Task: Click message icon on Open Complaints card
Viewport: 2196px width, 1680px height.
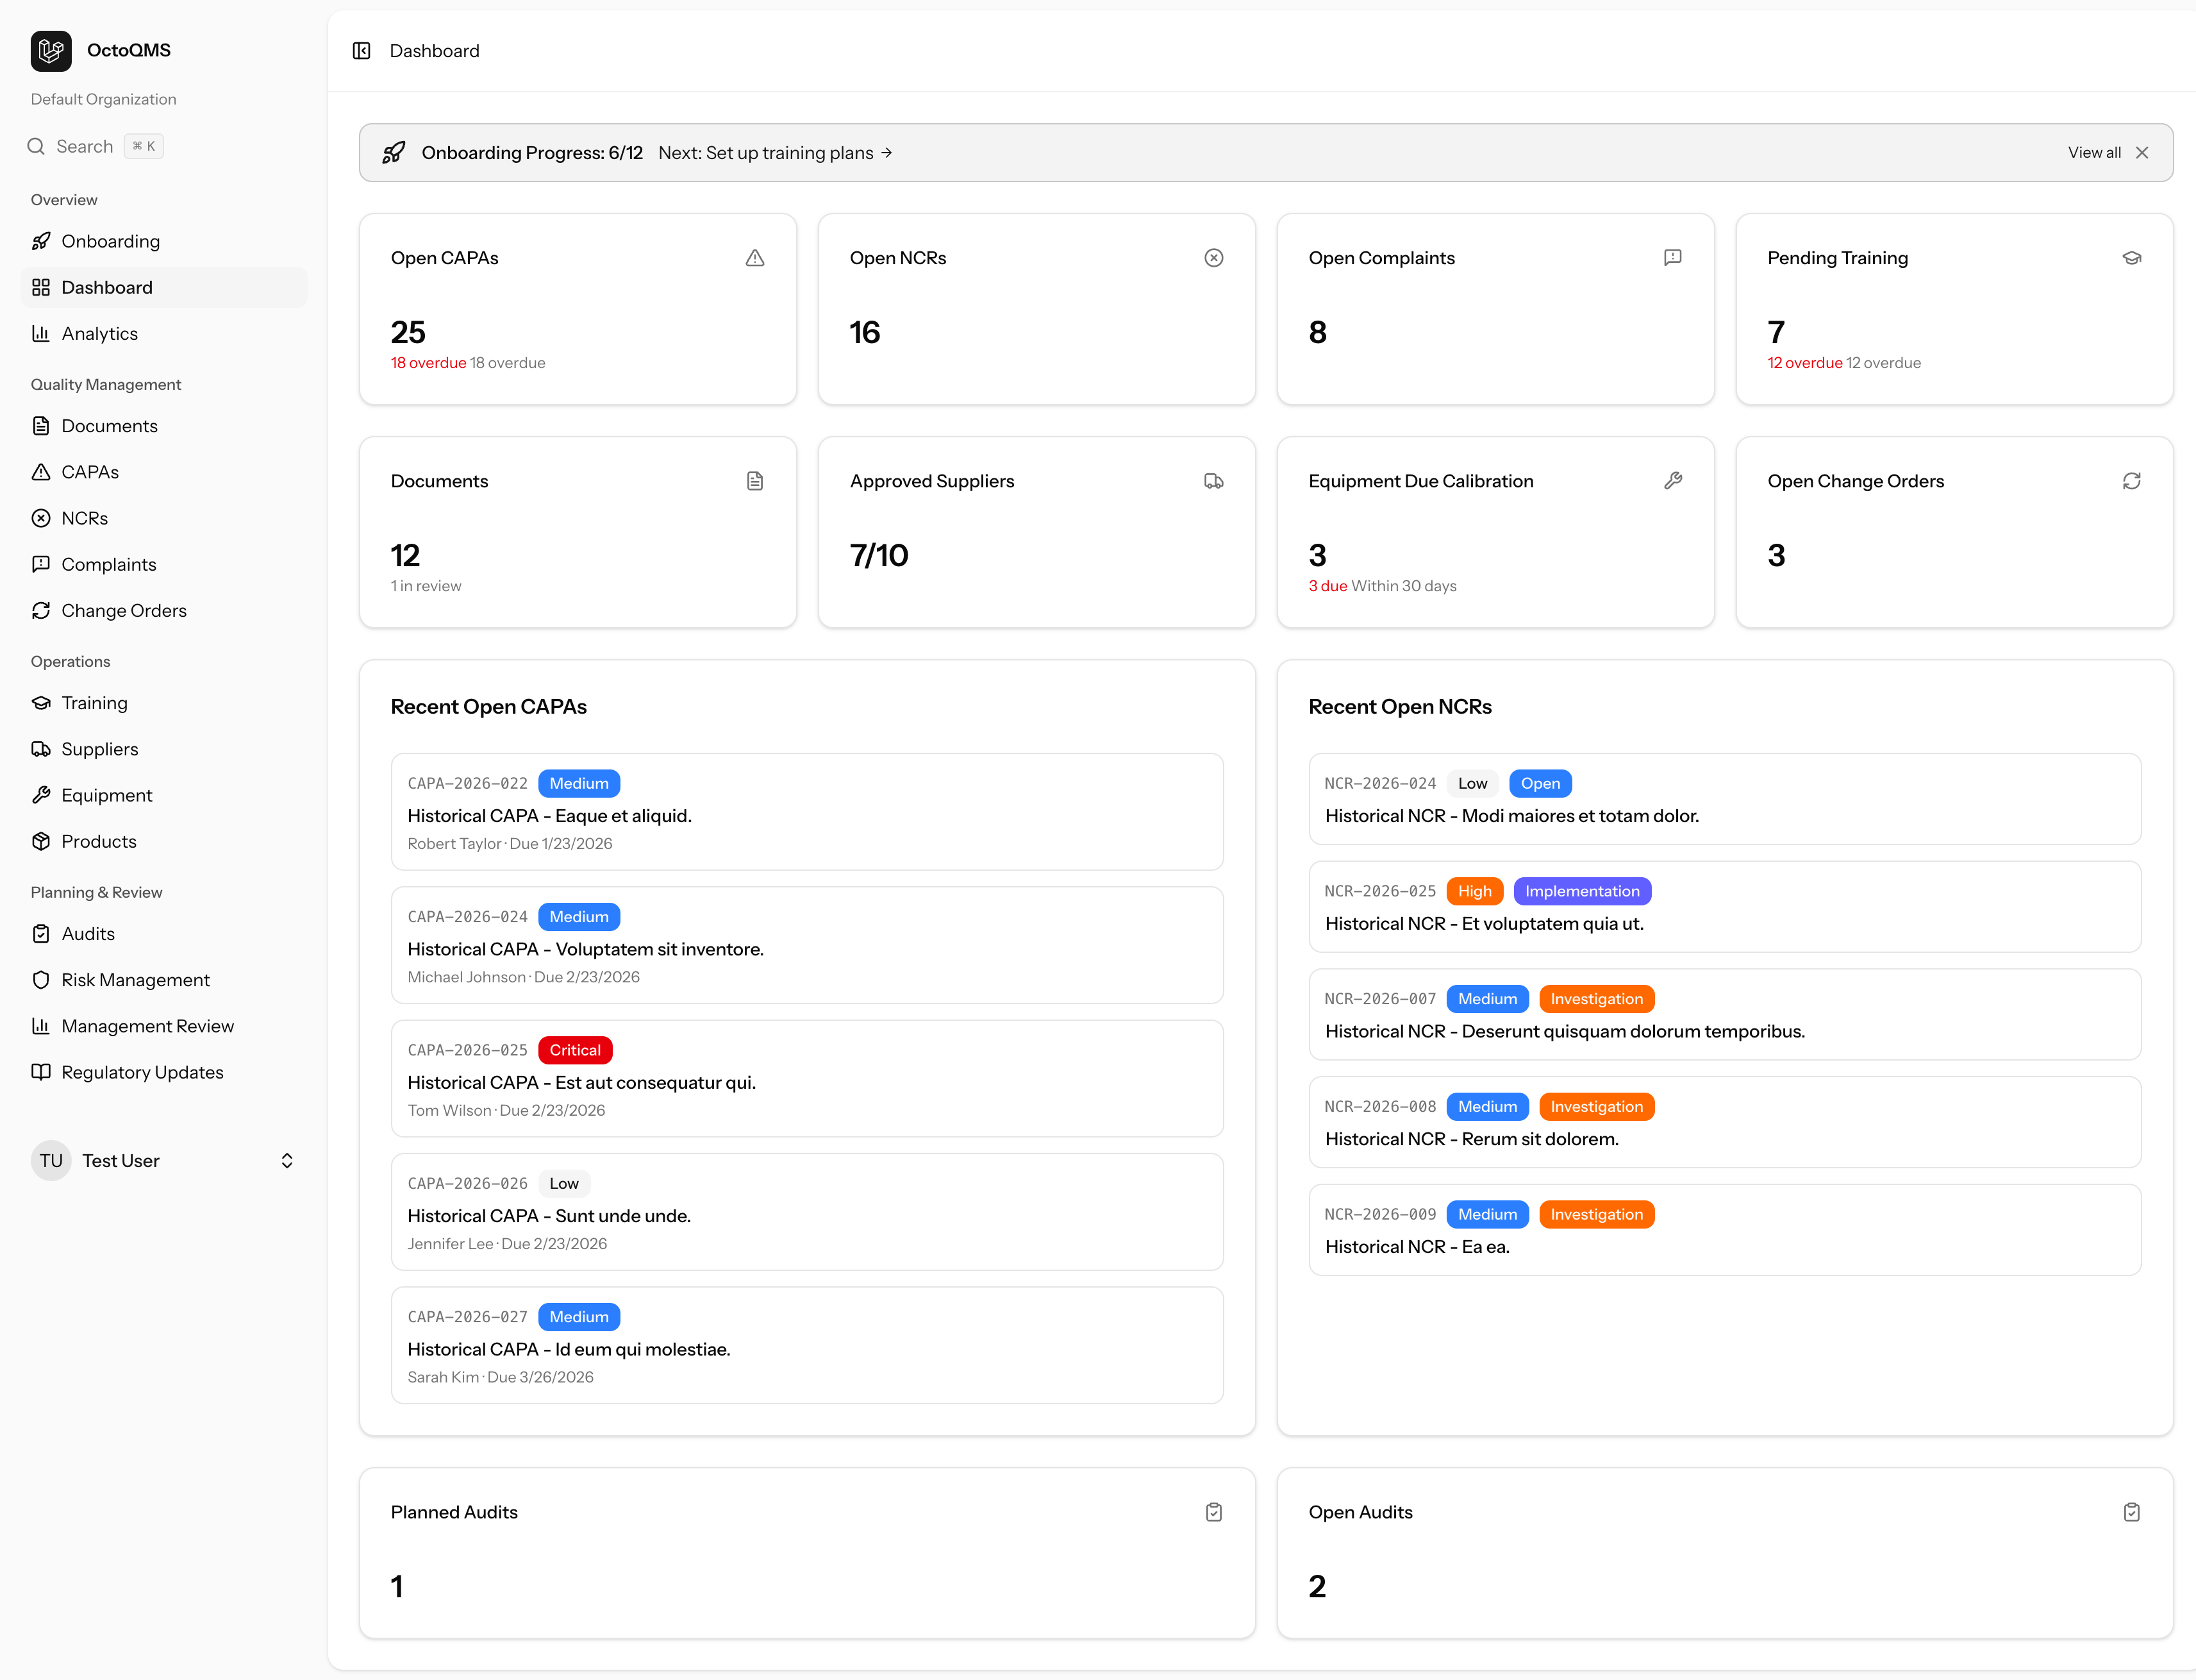Action: [x=1672, y=258]
